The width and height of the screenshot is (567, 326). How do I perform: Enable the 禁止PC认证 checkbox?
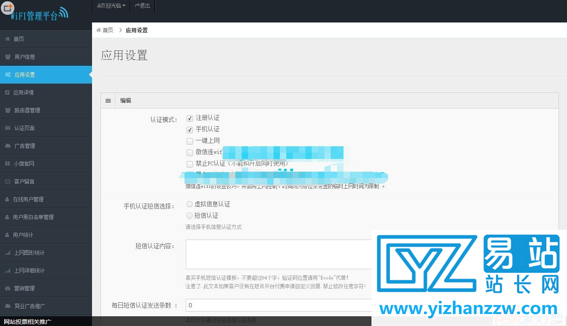(190, 164)
